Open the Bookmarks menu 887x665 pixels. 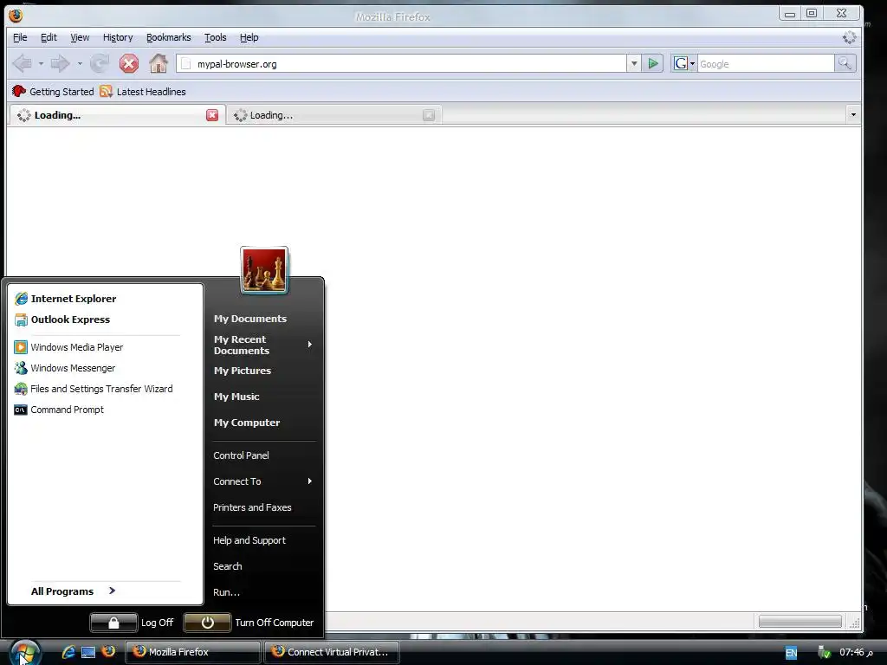pos(169,37)
